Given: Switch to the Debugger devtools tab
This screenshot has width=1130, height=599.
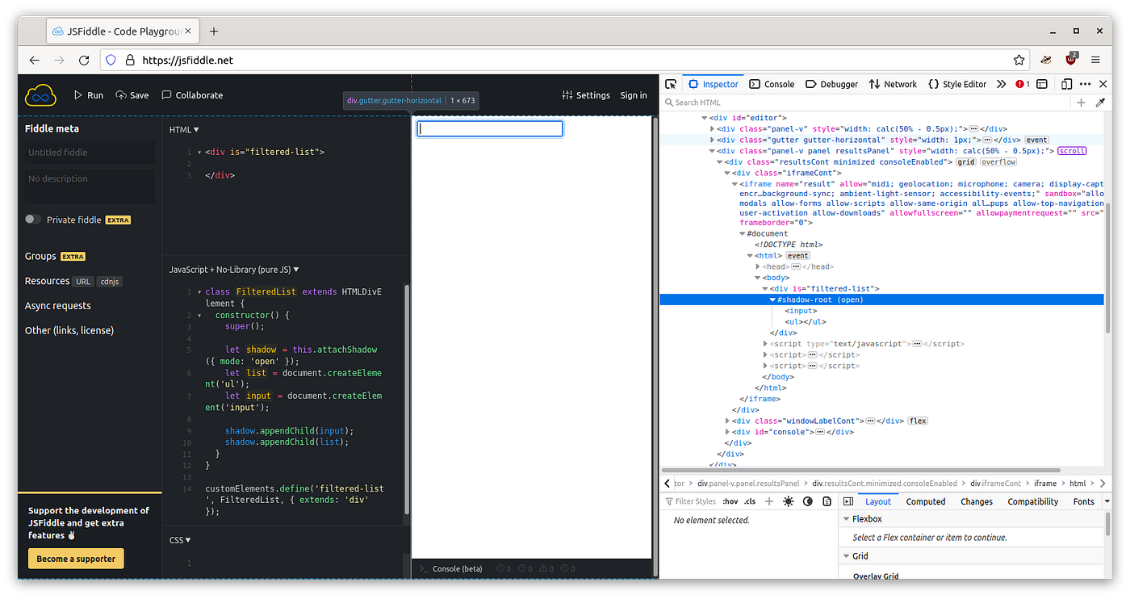Looking at the screenshot, I should [831, 84].
